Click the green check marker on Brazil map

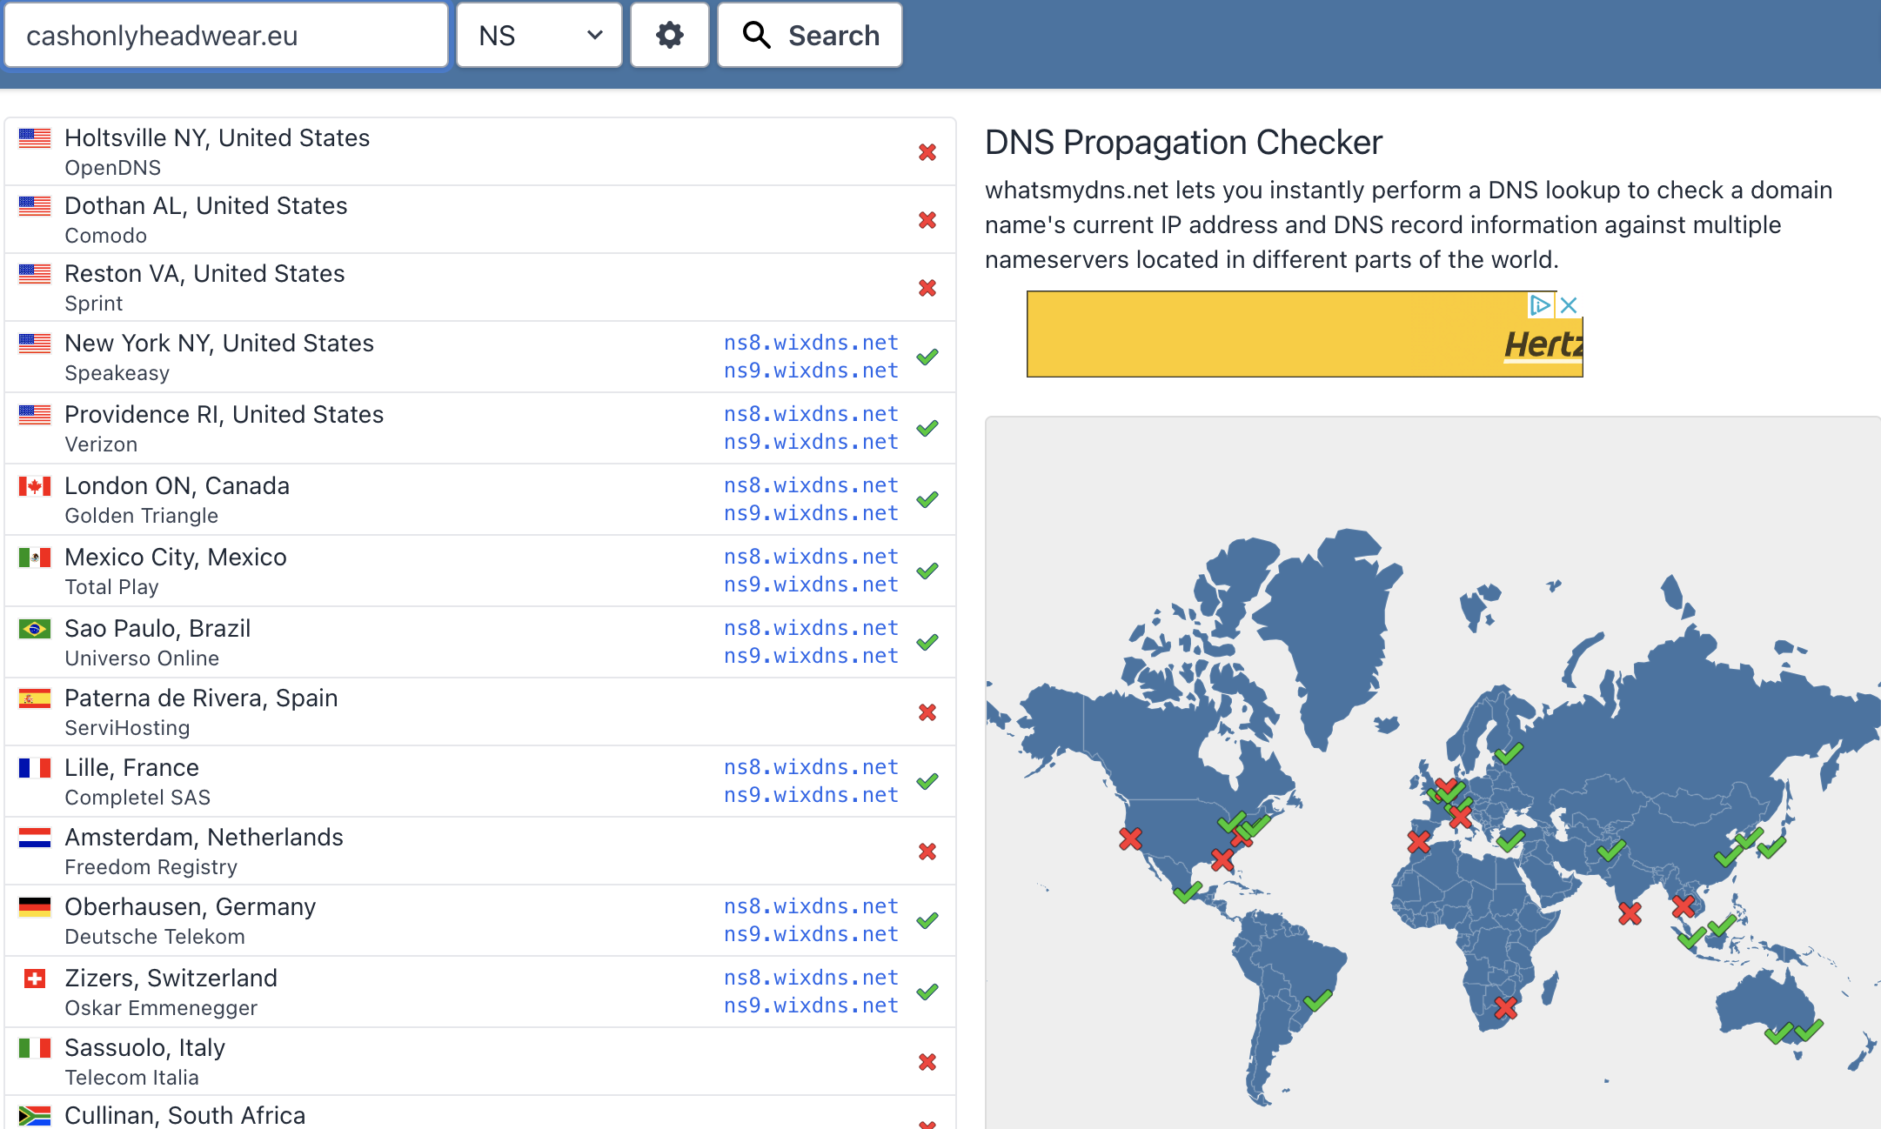click(x=1317, y=1000)
